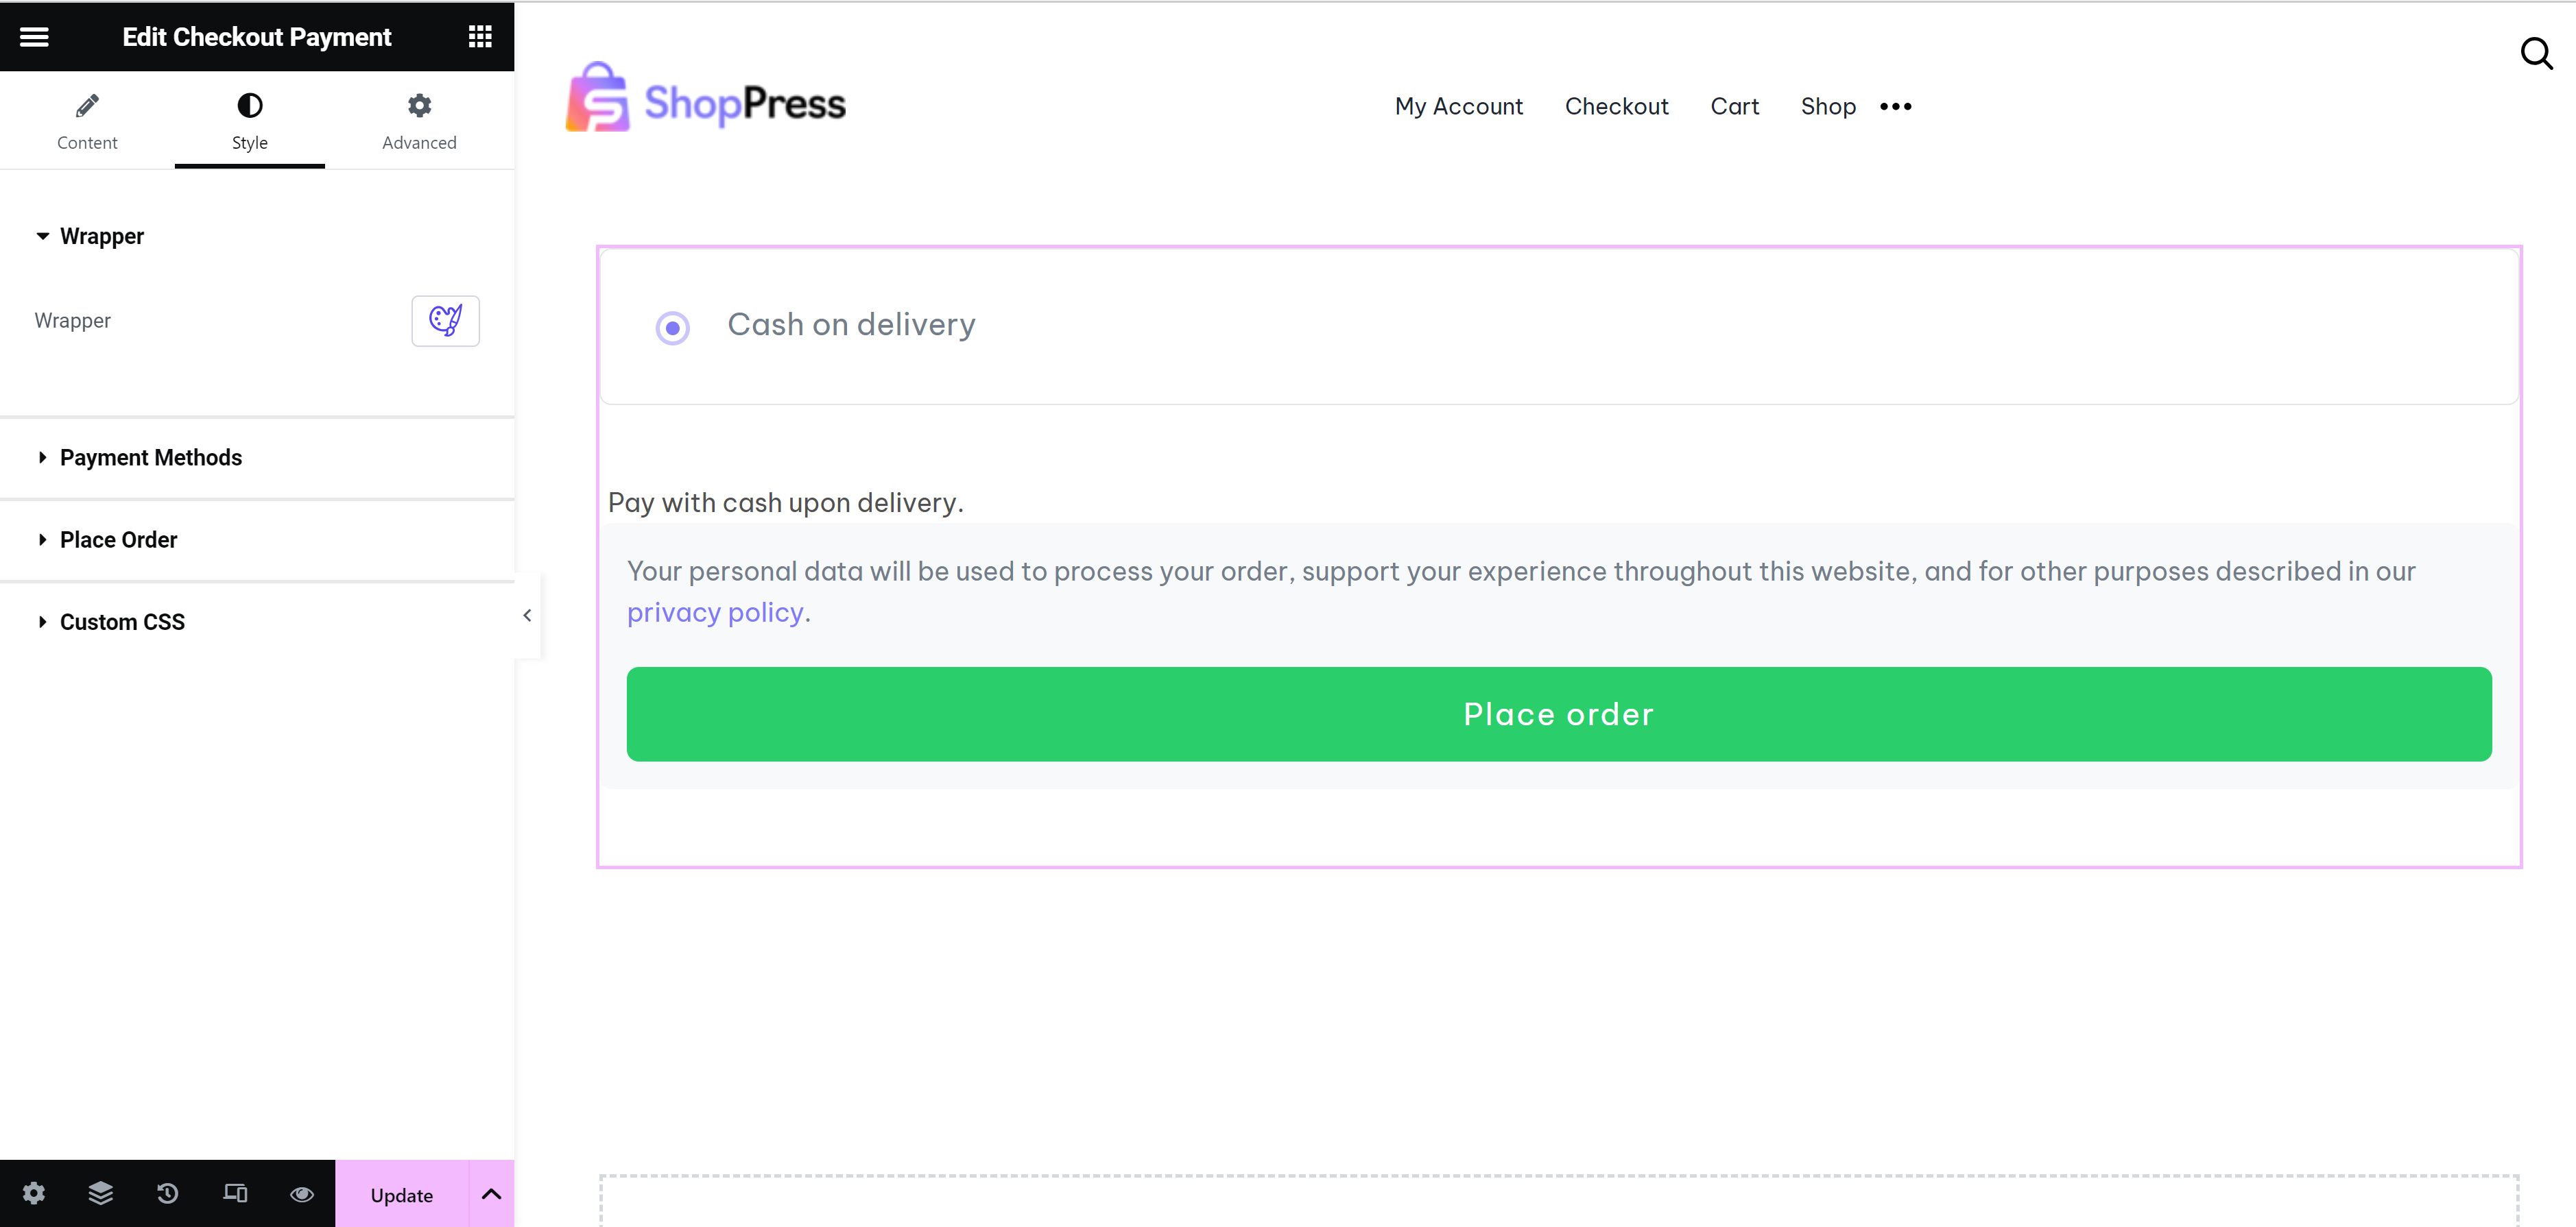Switch Responsive mode icon
Viewport: 2576px width, 1227px height.
pos(235,1193)
